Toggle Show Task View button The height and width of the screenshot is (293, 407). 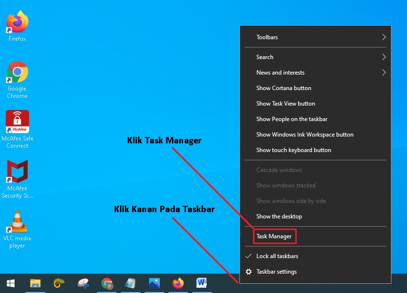(286, 104)
